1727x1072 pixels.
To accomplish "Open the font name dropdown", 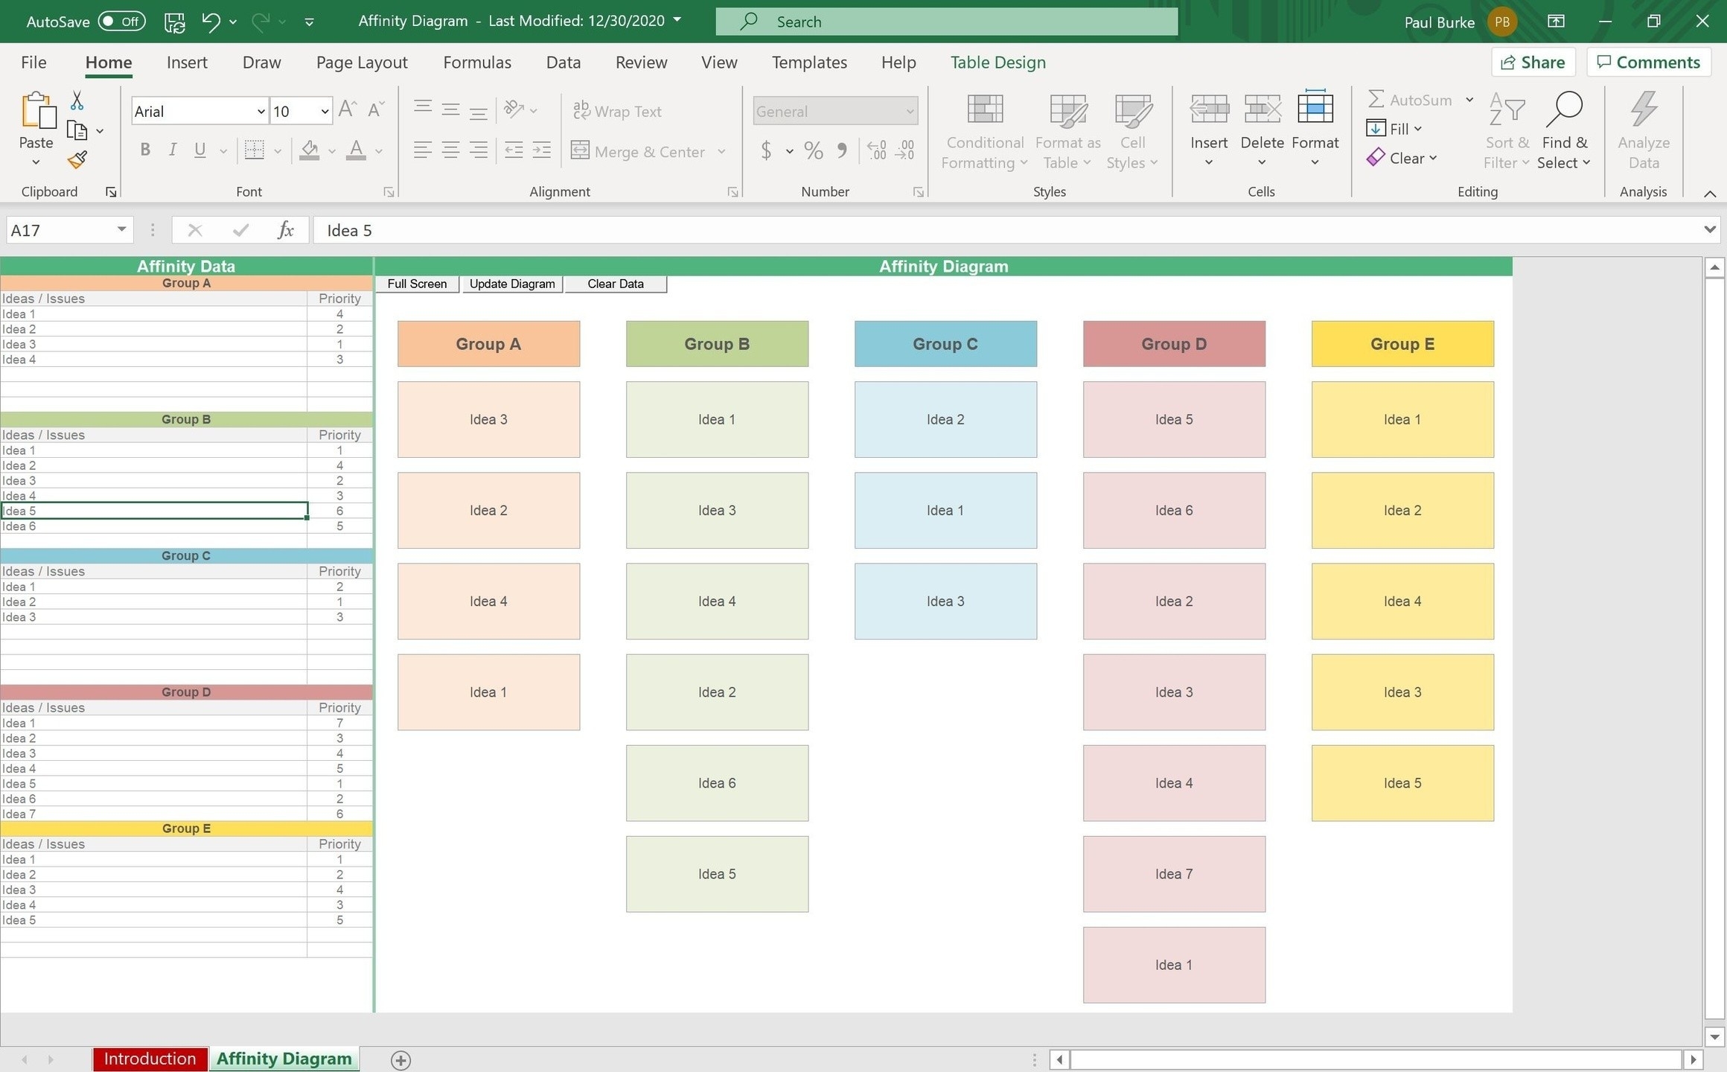I will click(x=261, y=112).
